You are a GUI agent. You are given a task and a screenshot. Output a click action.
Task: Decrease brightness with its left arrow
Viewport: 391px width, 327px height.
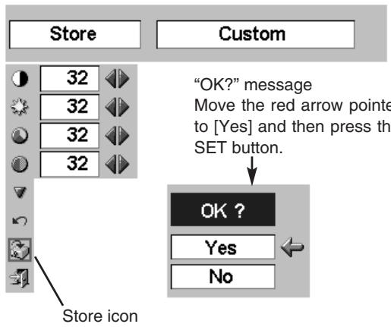(111, 107)
